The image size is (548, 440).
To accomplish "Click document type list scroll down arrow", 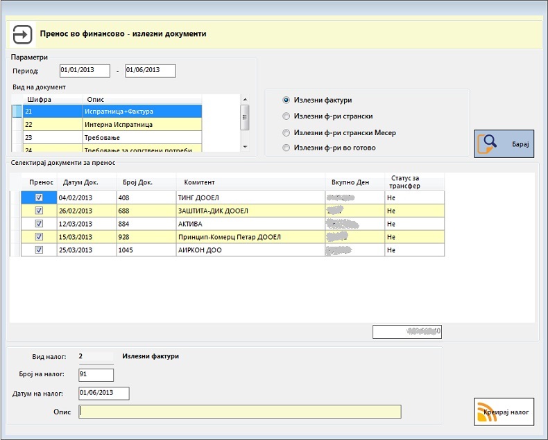I will 245,147.
